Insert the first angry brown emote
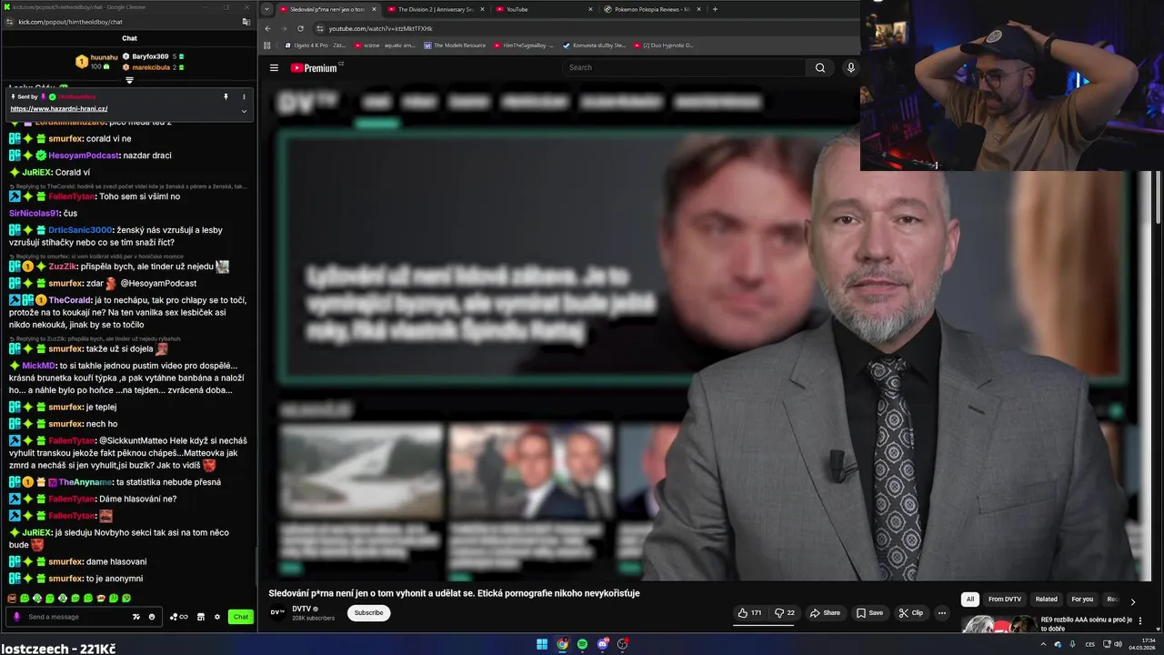This screenshot has width=1164, height=655. pos(12,599)
